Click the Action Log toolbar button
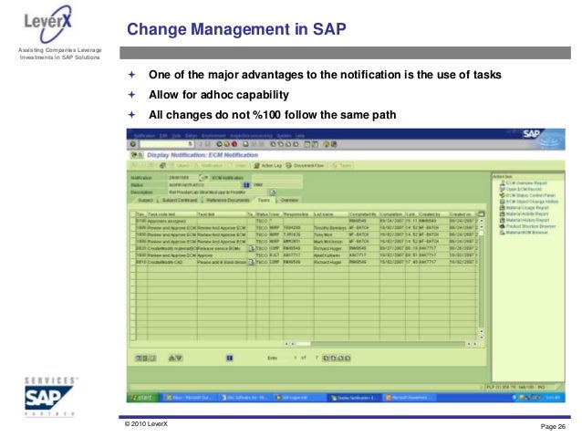Viewport: 582px width, 437px height. click(268, 165)
